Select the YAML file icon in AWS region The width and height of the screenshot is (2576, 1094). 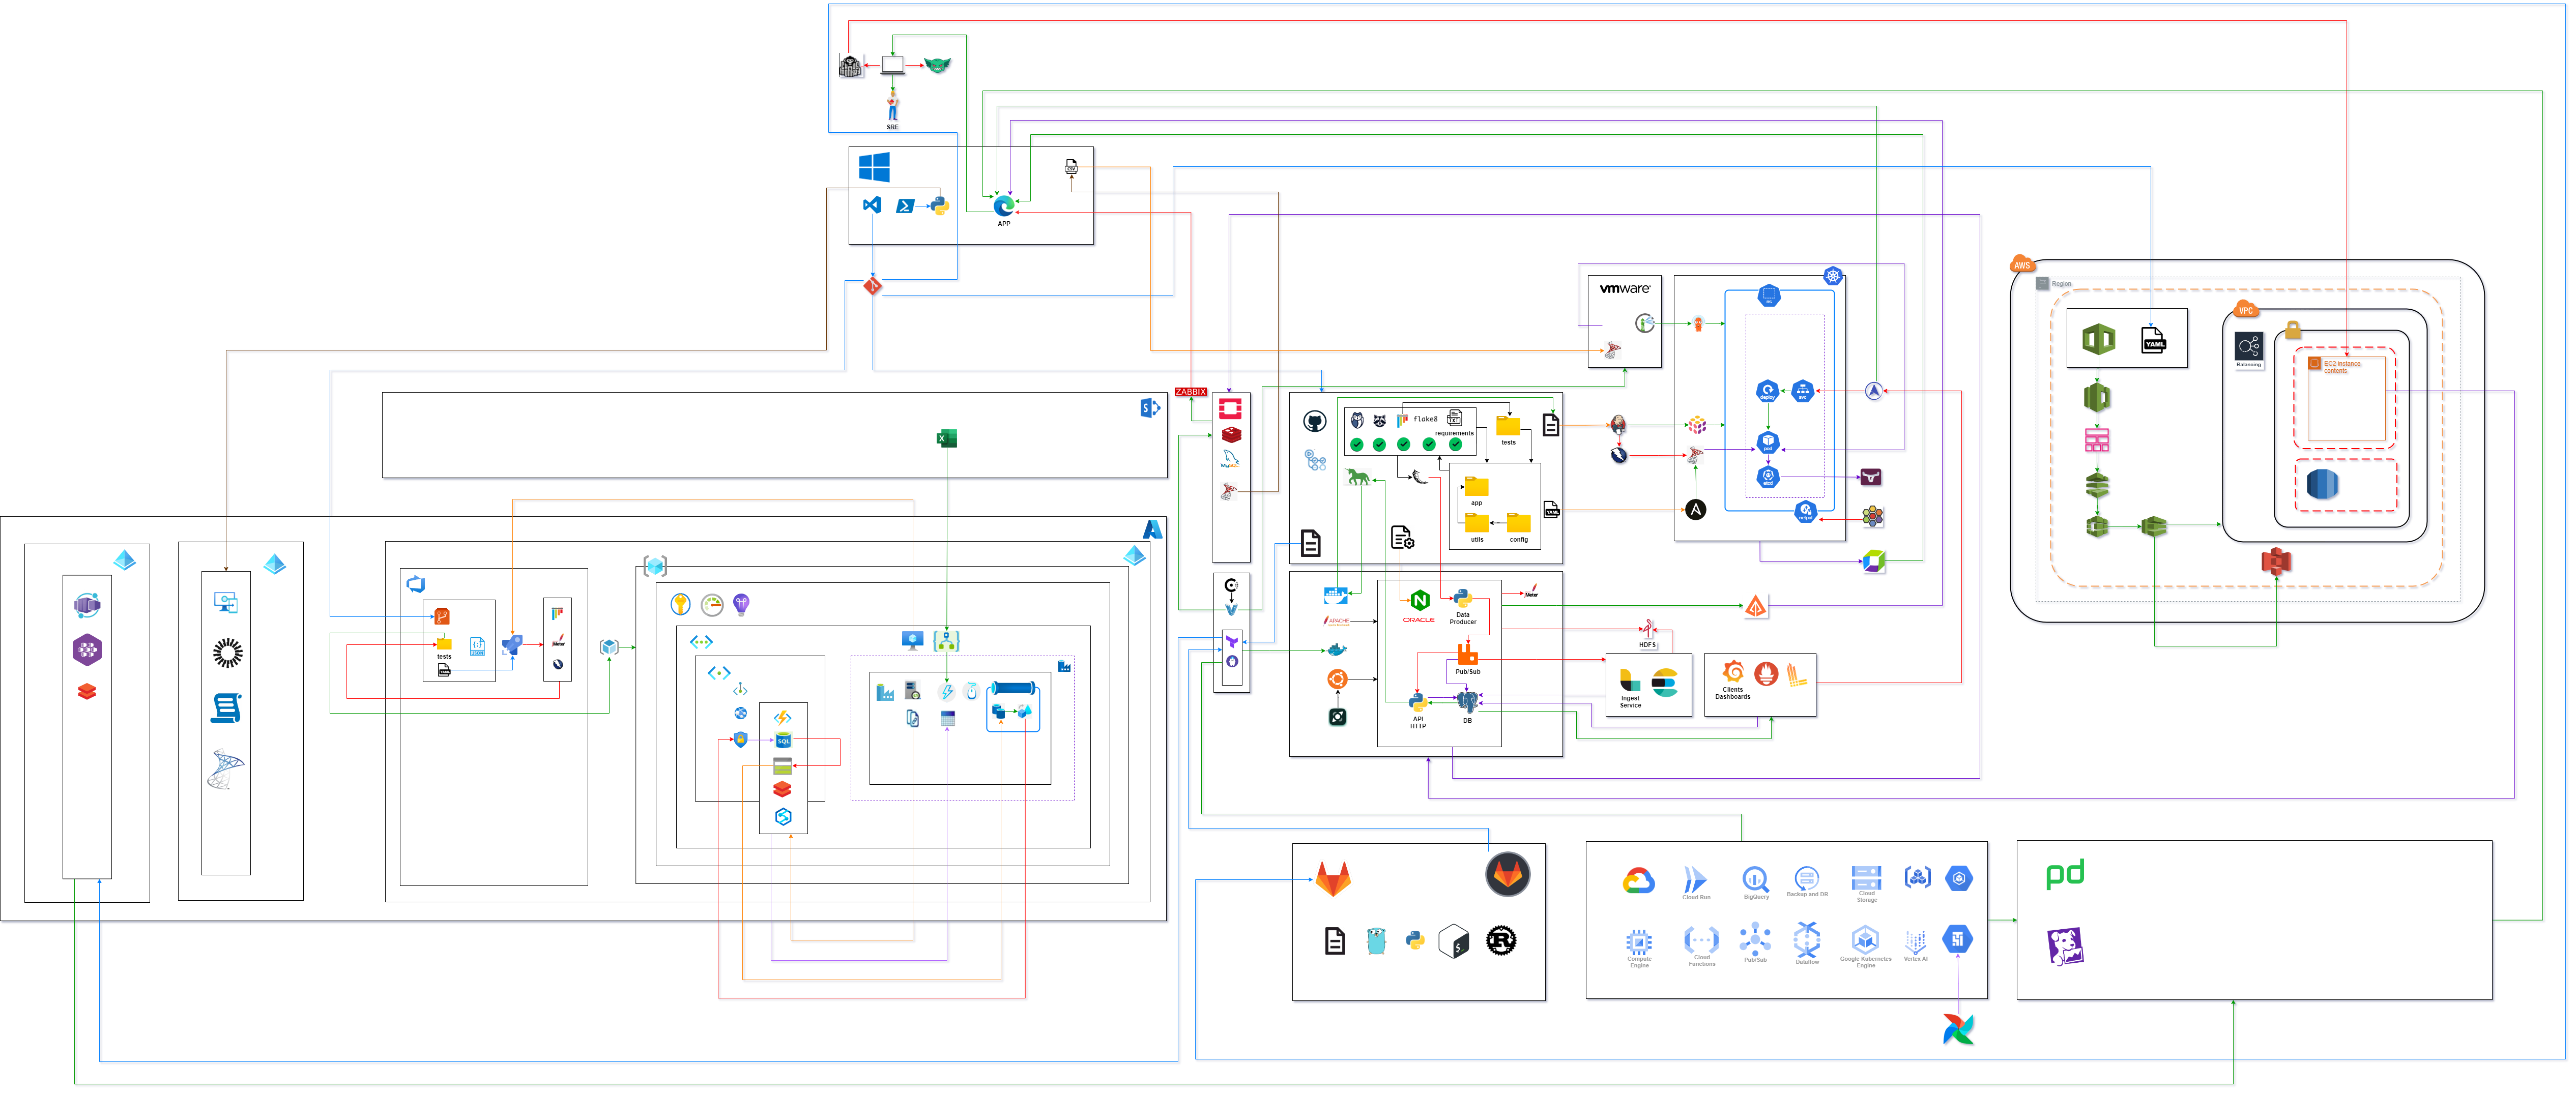tap(2154, 340)
